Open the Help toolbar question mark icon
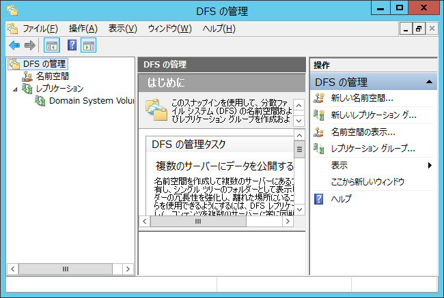The width and height of the screenshot is (444, 298). tap(72, 45)
